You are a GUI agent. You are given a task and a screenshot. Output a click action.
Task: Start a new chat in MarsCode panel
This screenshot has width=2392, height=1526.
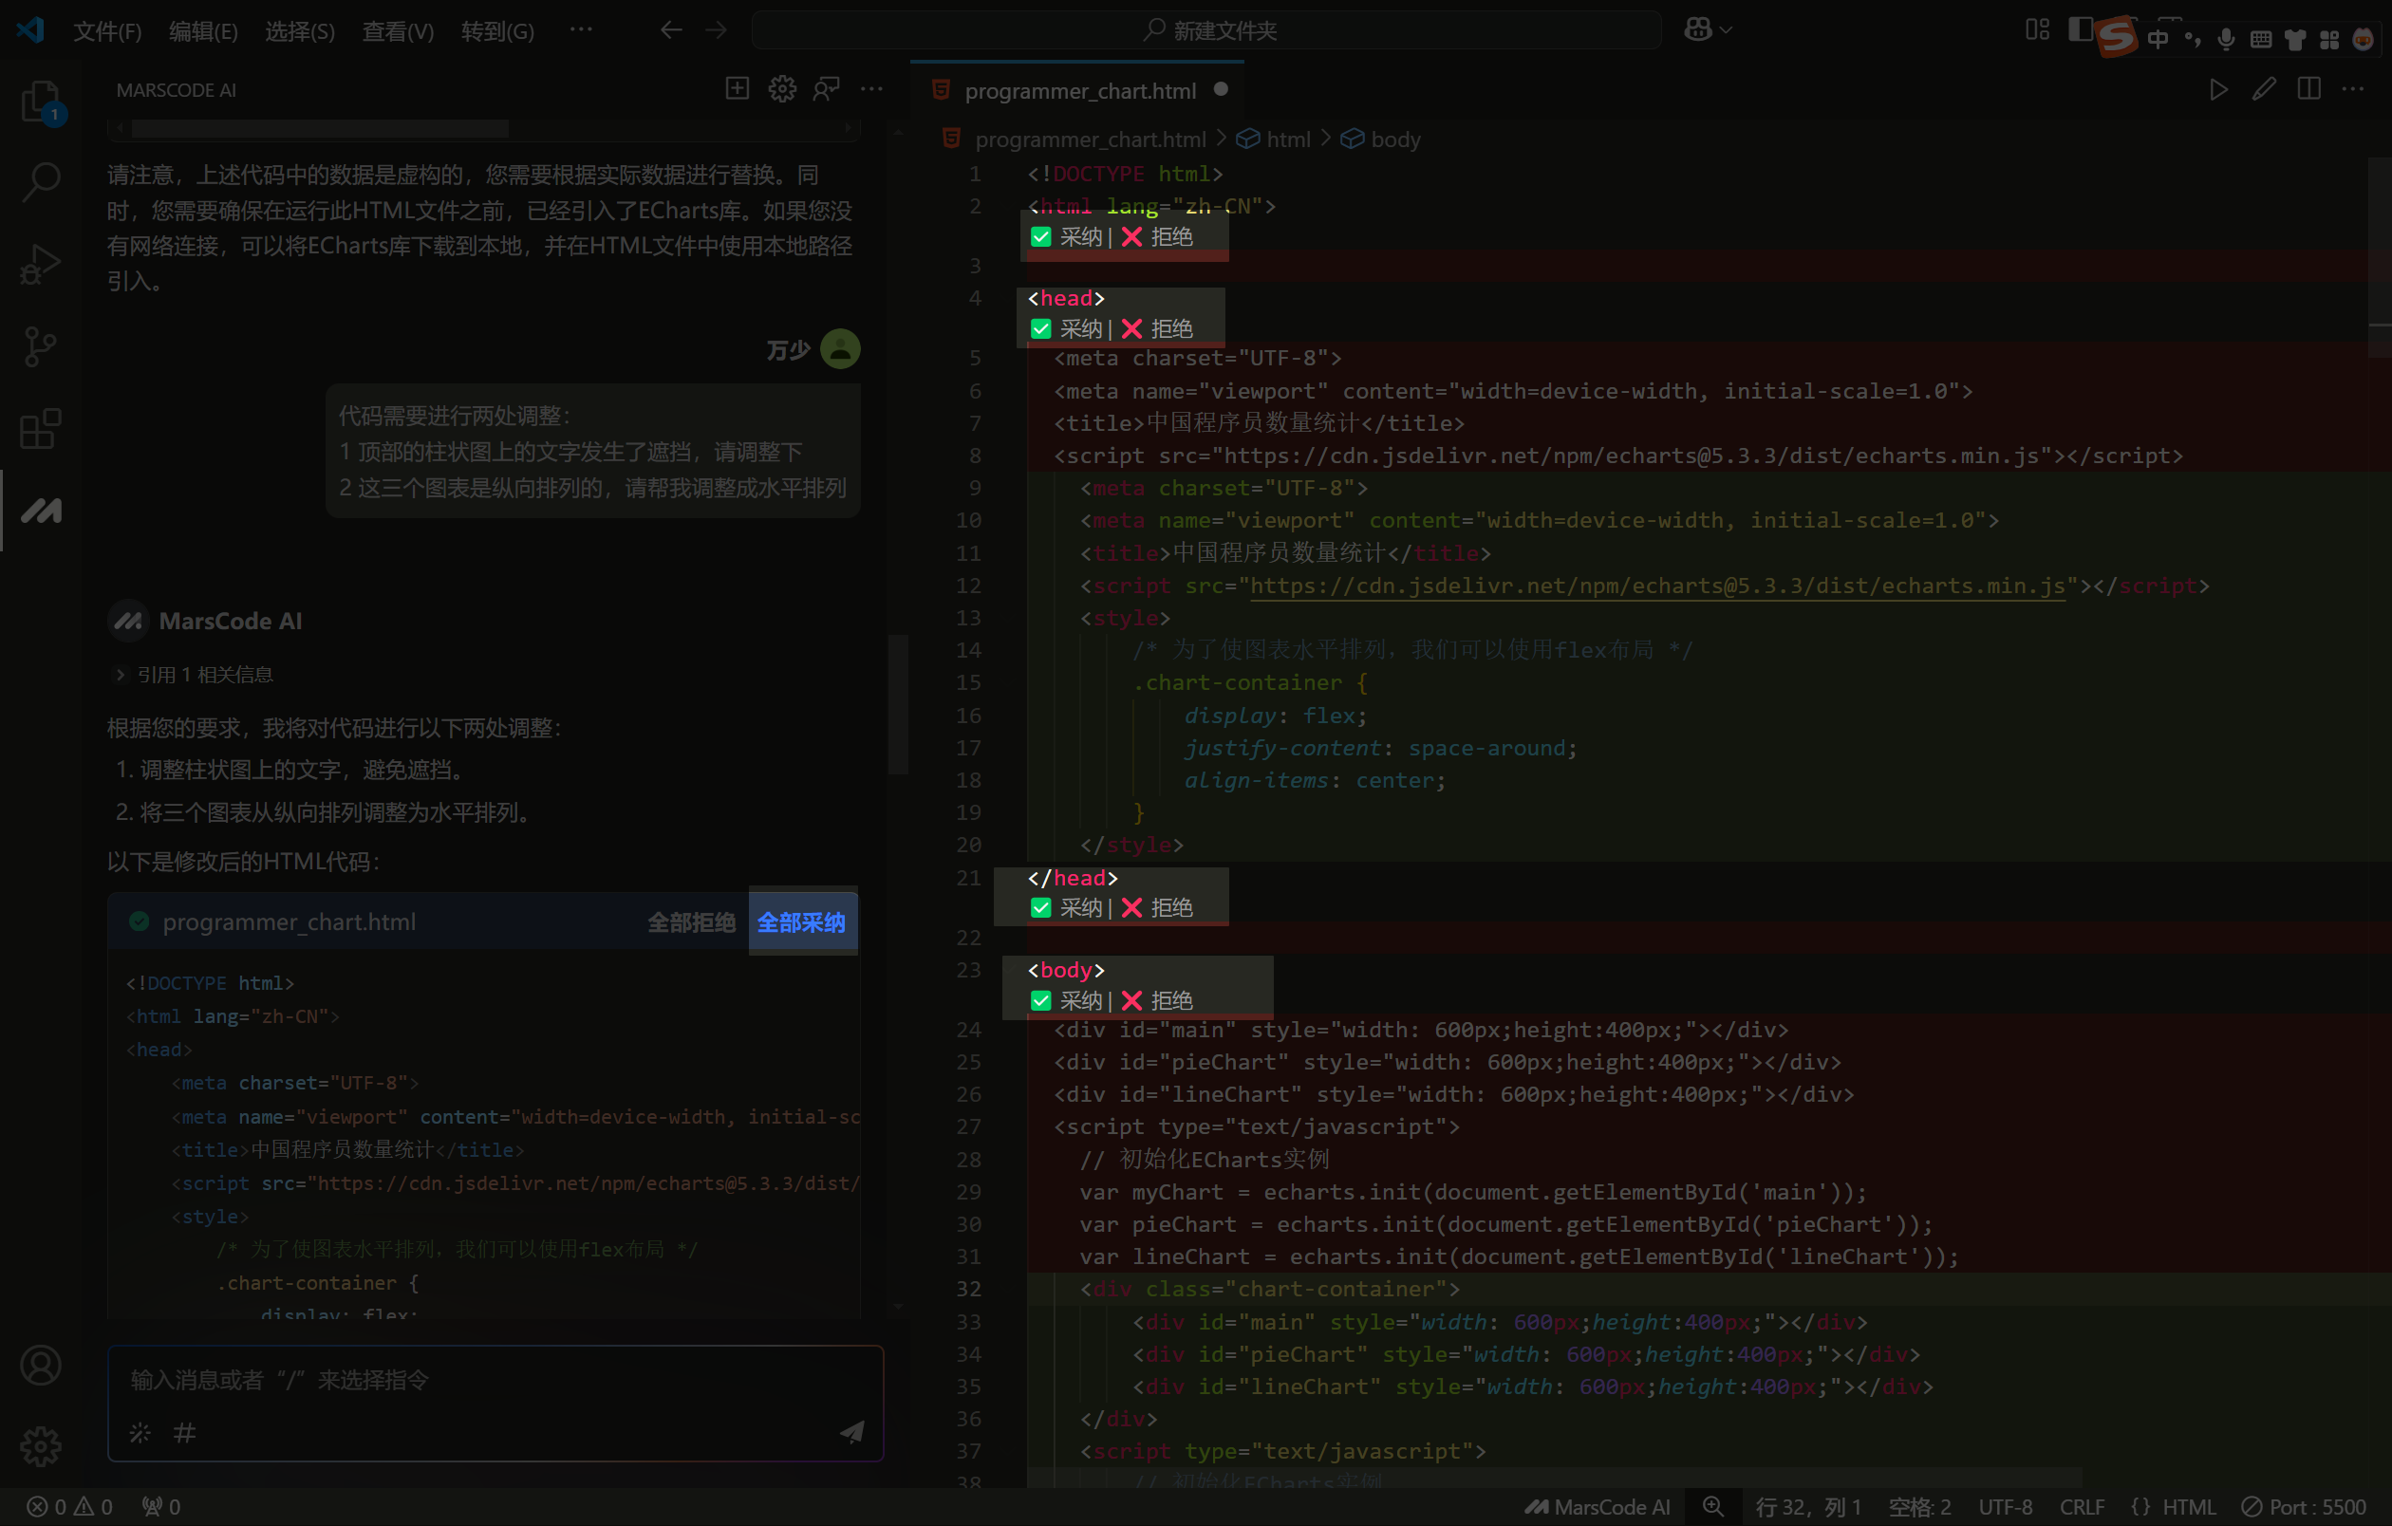coord(738,89)
